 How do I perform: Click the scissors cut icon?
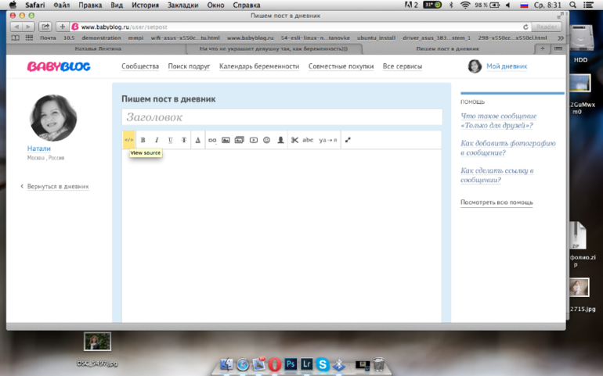click(294, 140)
